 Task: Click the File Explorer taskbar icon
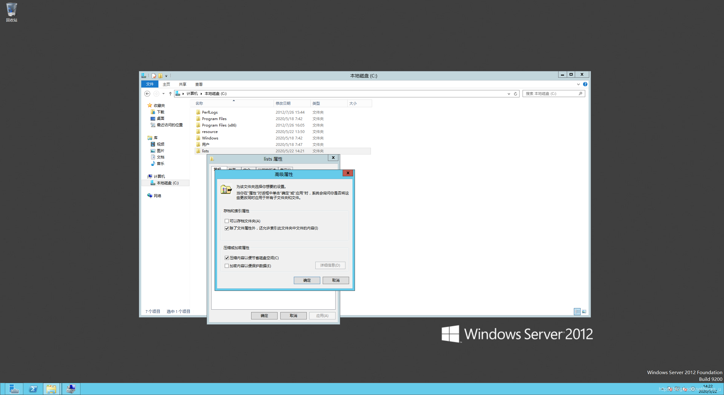point(51,389)
